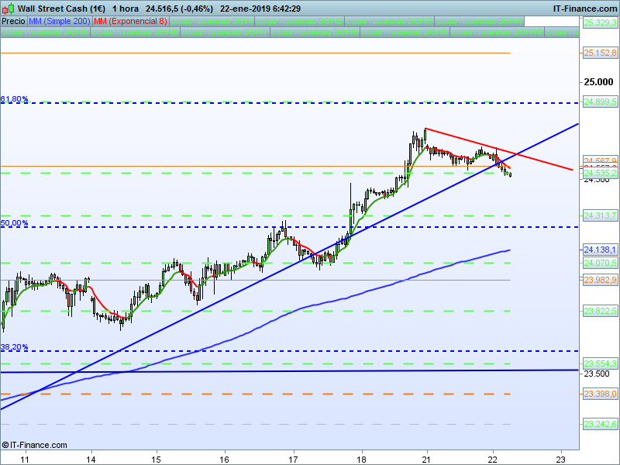Click date 17 on the time axis
The image size is (620, 465).
point(293,459)
